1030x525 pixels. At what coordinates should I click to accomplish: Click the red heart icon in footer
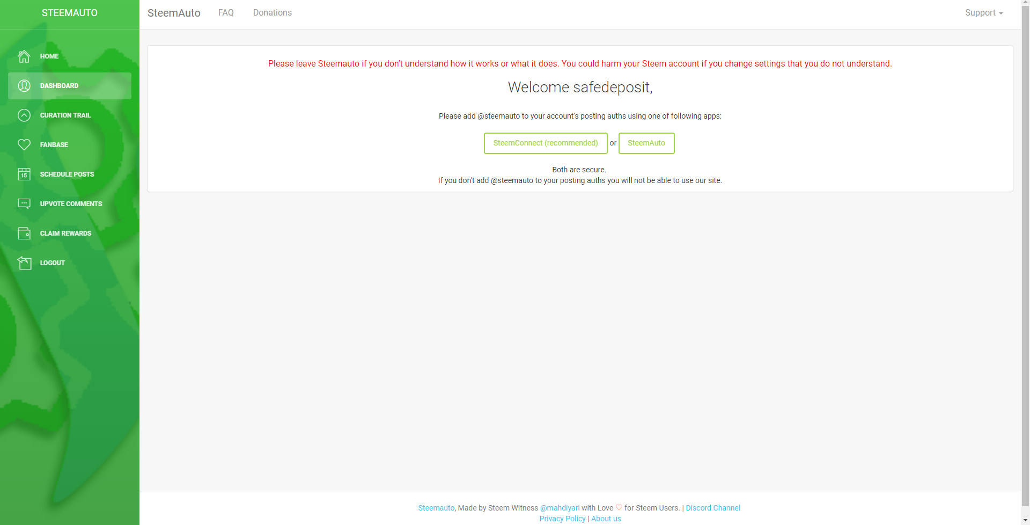click(x=619, y=507)
